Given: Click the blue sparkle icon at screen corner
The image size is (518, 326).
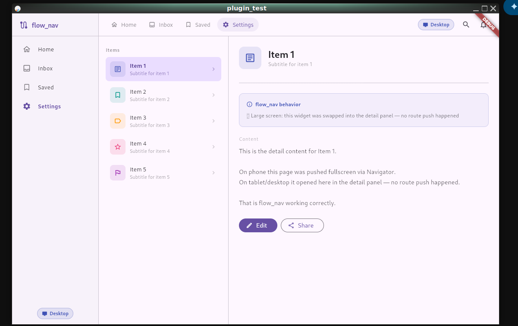Looking at the screenshot, I should tap(513, 7).
